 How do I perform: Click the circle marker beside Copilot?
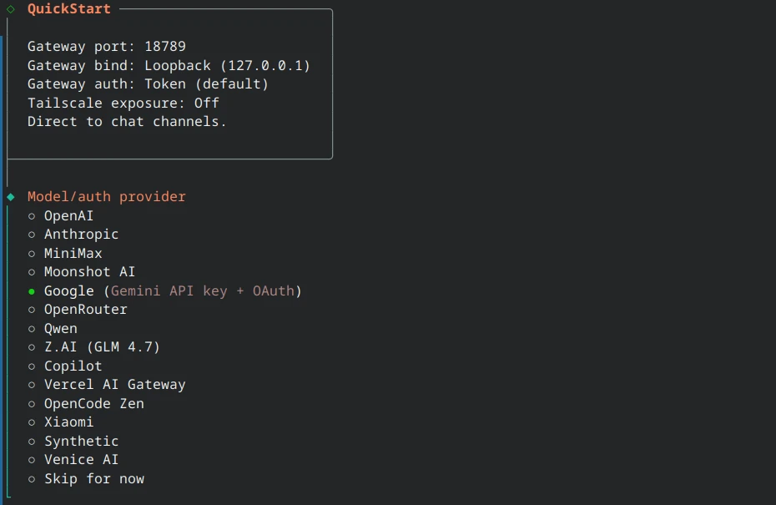tap(32, 366)
